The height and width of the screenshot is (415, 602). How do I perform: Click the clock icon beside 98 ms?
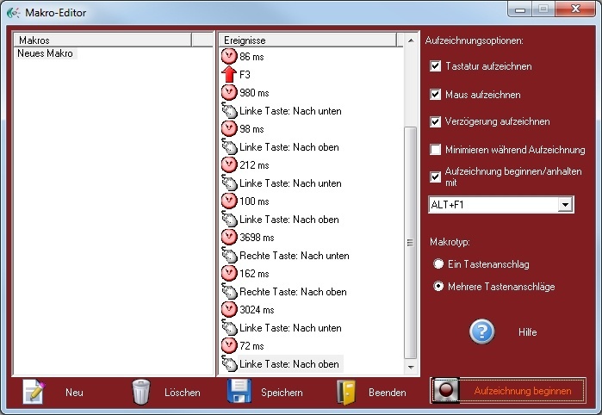pos(229,128)
